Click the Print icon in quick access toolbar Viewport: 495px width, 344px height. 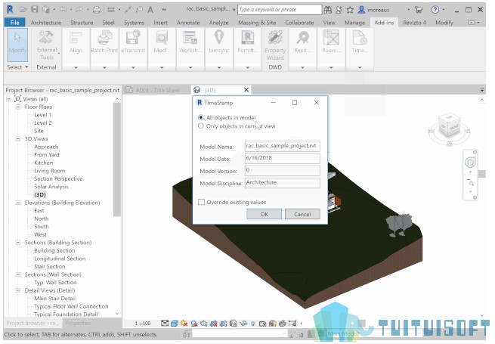click(x=97, y=10)
